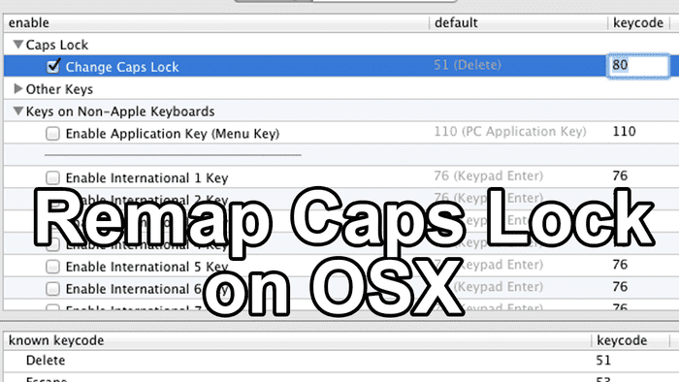This screenshot has width=679, height=382.
Task: Click keycode 76 for International 1 Key
Action: pos(620,175)
